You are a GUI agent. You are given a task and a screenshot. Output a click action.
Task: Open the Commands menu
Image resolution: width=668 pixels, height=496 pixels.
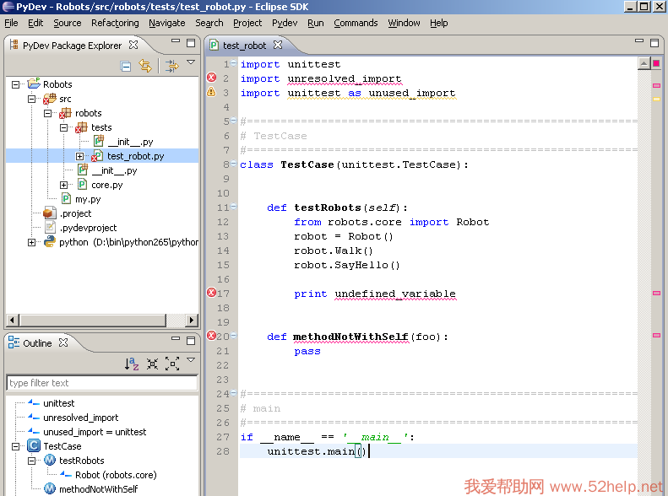point(356,23)
